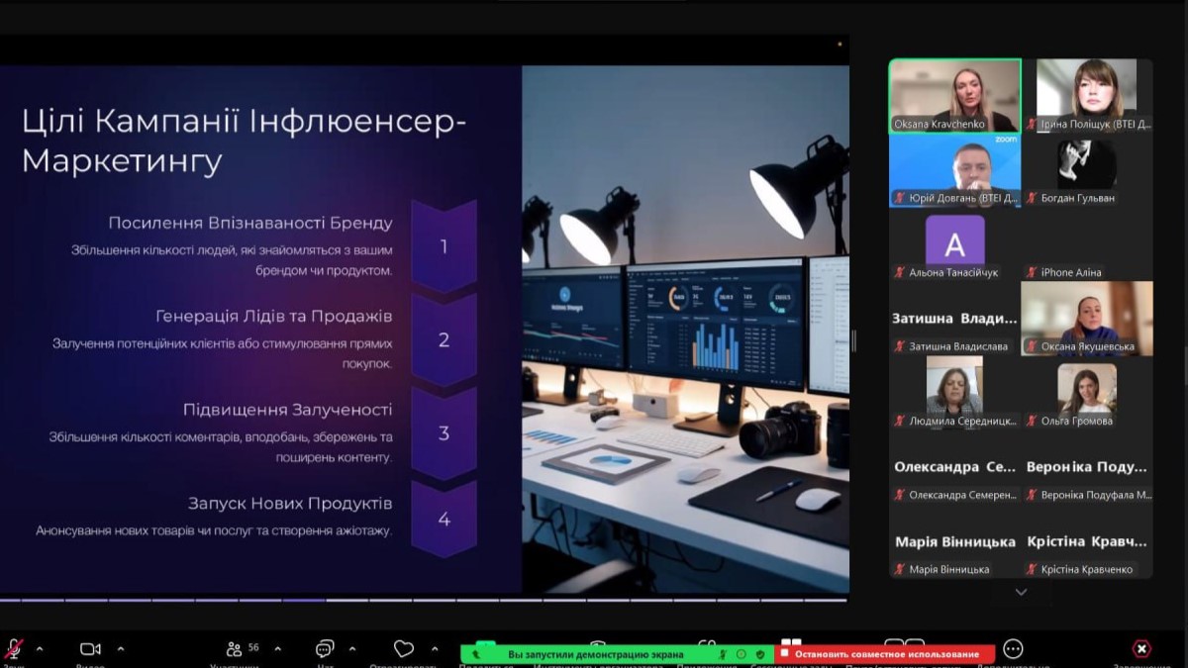1188x668 pixels.
Task: Open the Chat panel icon
Action: 325,649
